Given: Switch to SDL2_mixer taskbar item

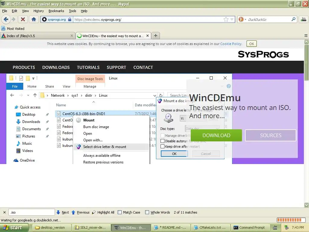Looking at the screenshot, I should pos(91,227).
